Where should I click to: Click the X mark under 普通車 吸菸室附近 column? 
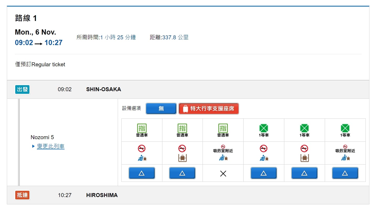pyautogui.click(x=223, y=173)
